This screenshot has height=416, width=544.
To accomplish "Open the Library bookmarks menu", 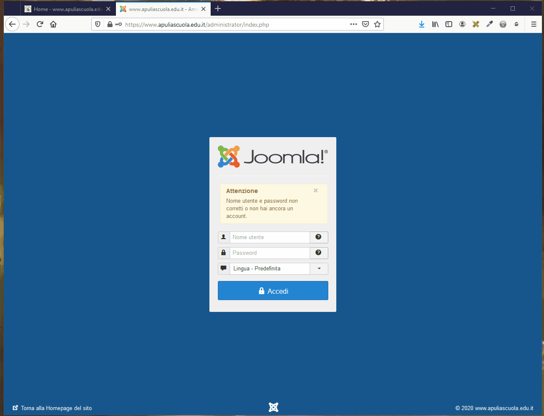I will point(435,25).
